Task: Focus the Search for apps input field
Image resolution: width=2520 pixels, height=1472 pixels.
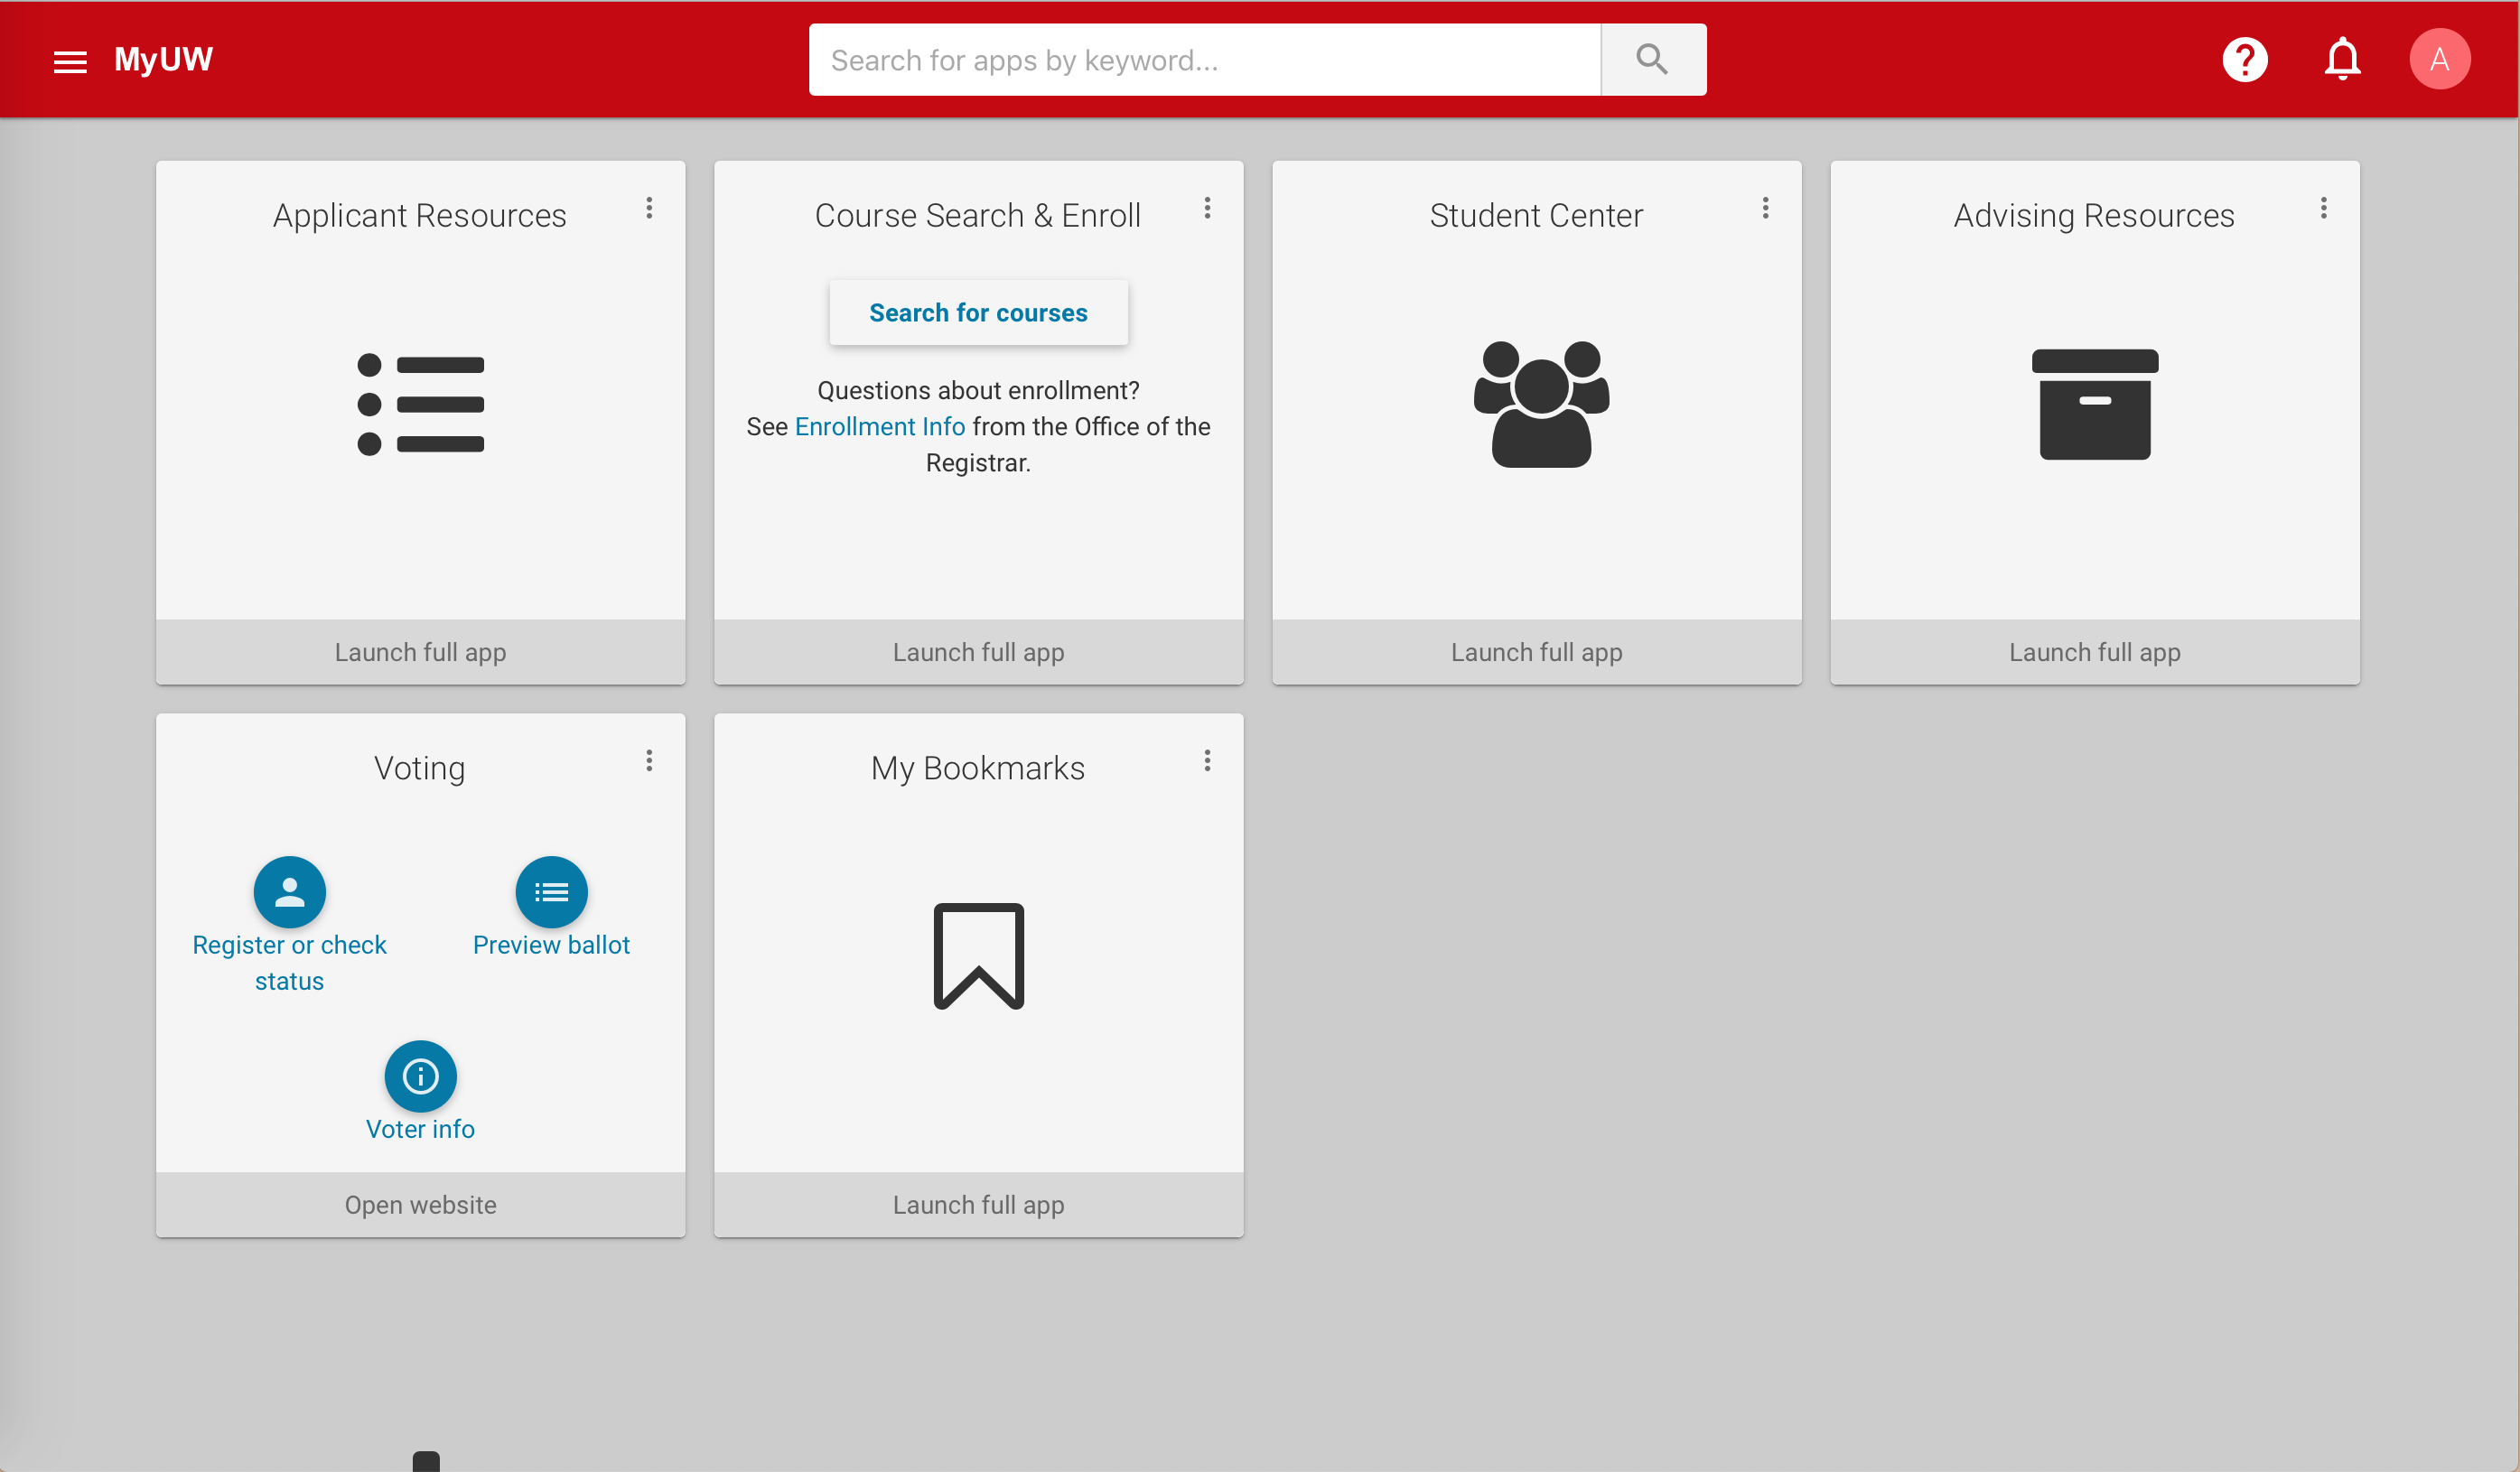Action: tap(1204, 60)
